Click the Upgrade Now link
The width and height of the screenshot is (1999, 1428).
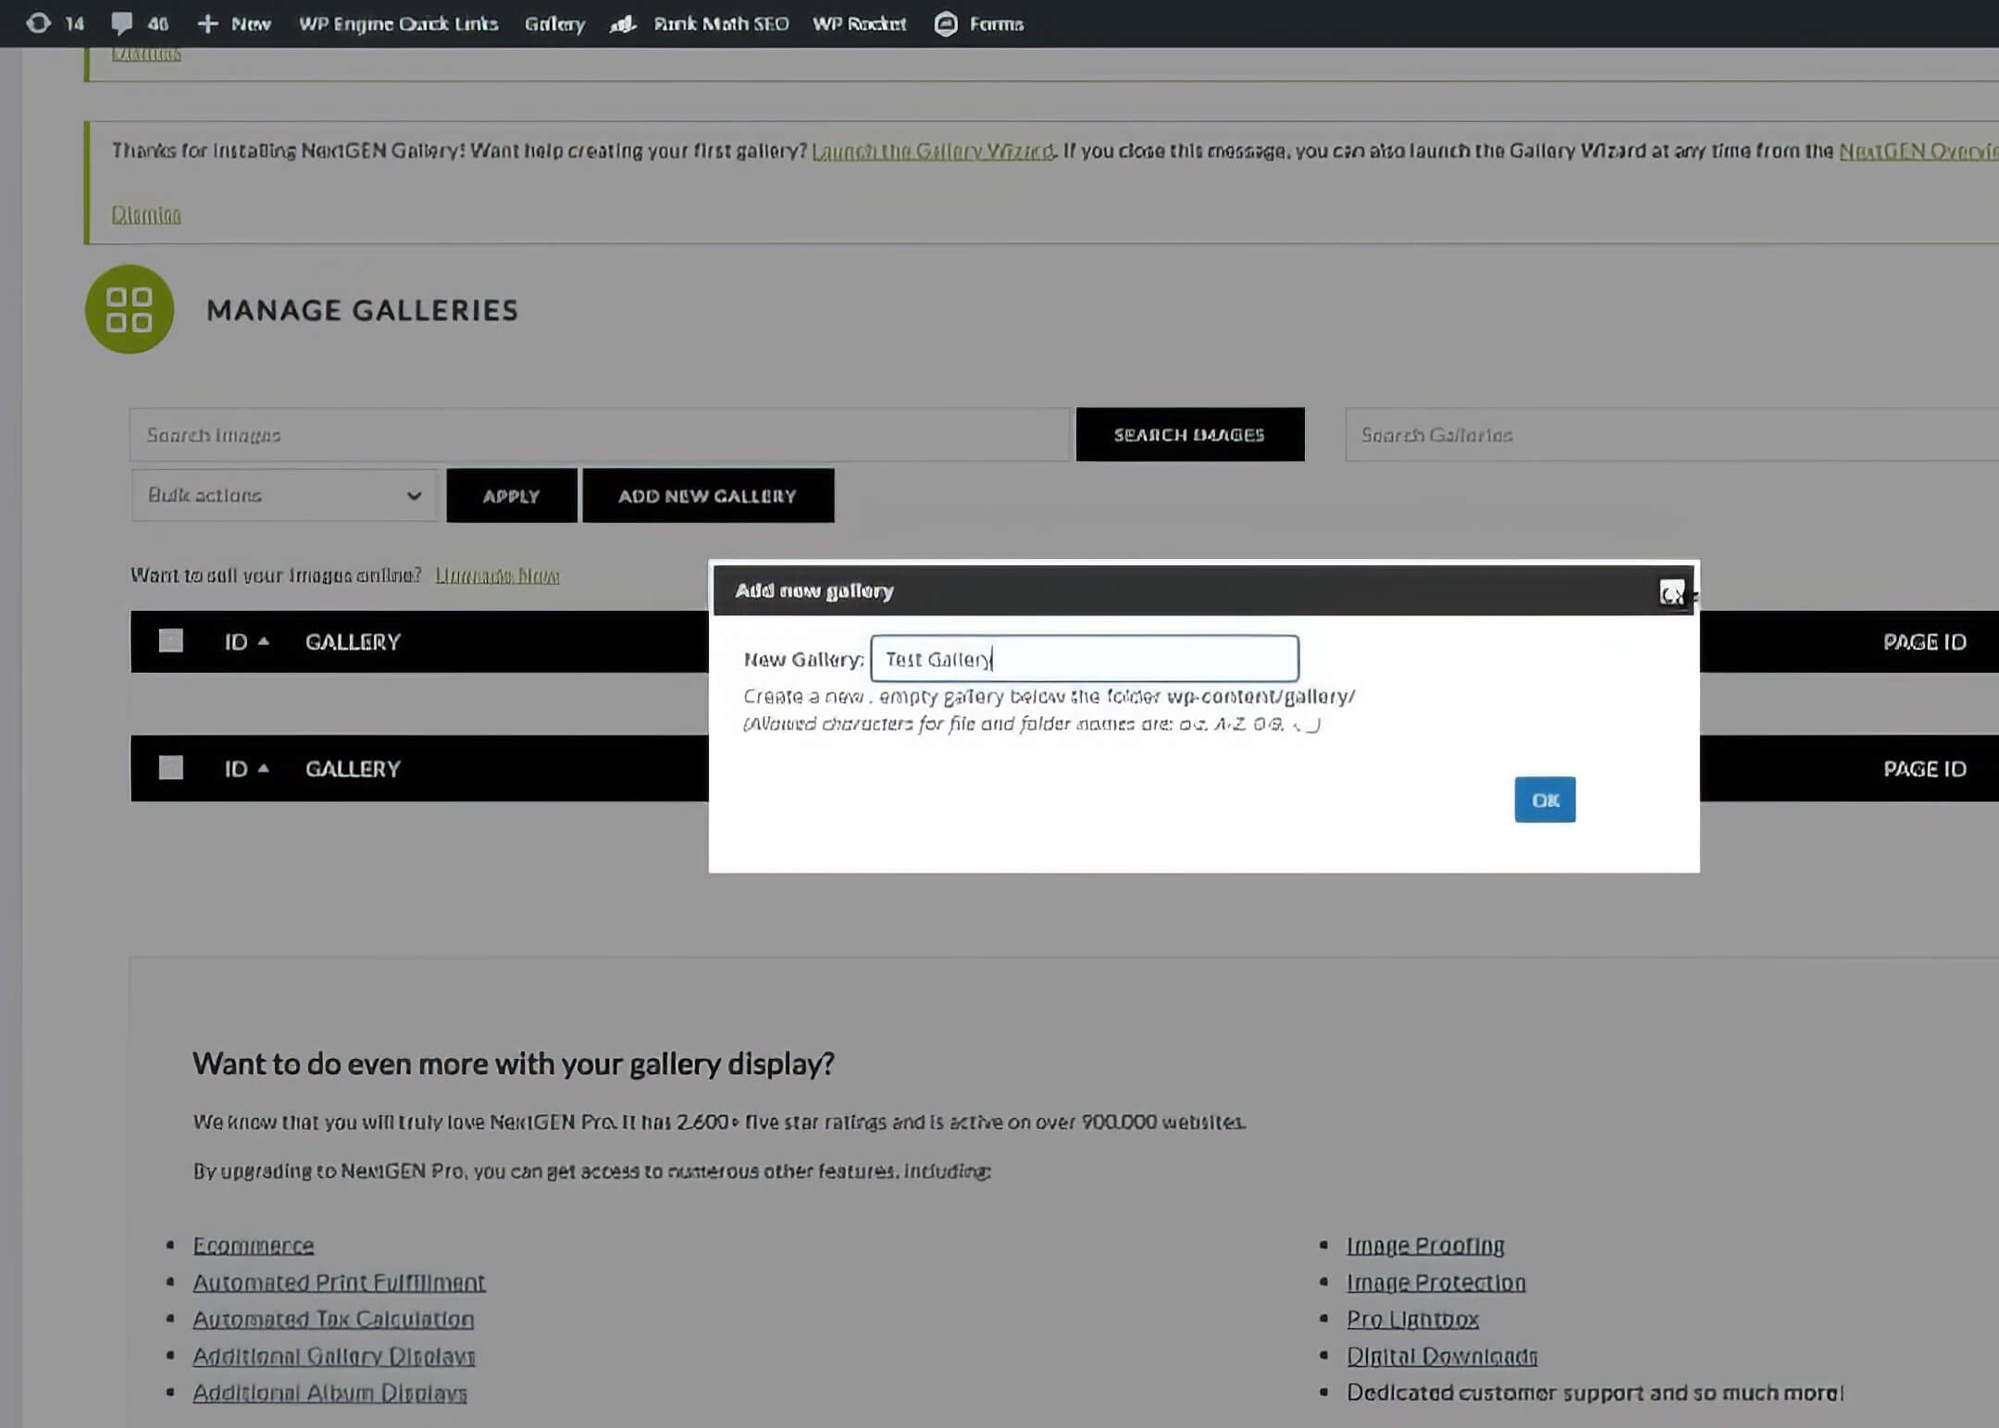click(x=497, y=576)
